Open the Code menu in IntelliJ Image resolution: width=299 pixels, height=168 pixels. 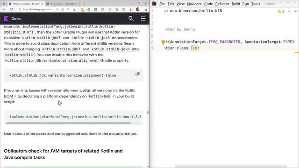click(x=208, y=4)
